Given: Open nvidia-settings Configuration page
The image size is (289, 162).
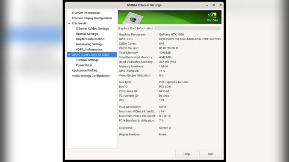Looking at the screenshot, I should pos(91,76).
